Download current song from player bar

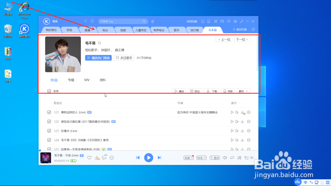tap(97, 158)
